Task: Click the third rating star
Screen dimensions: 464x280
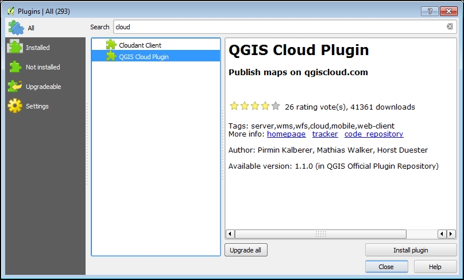Action: (x=255, y=106)
